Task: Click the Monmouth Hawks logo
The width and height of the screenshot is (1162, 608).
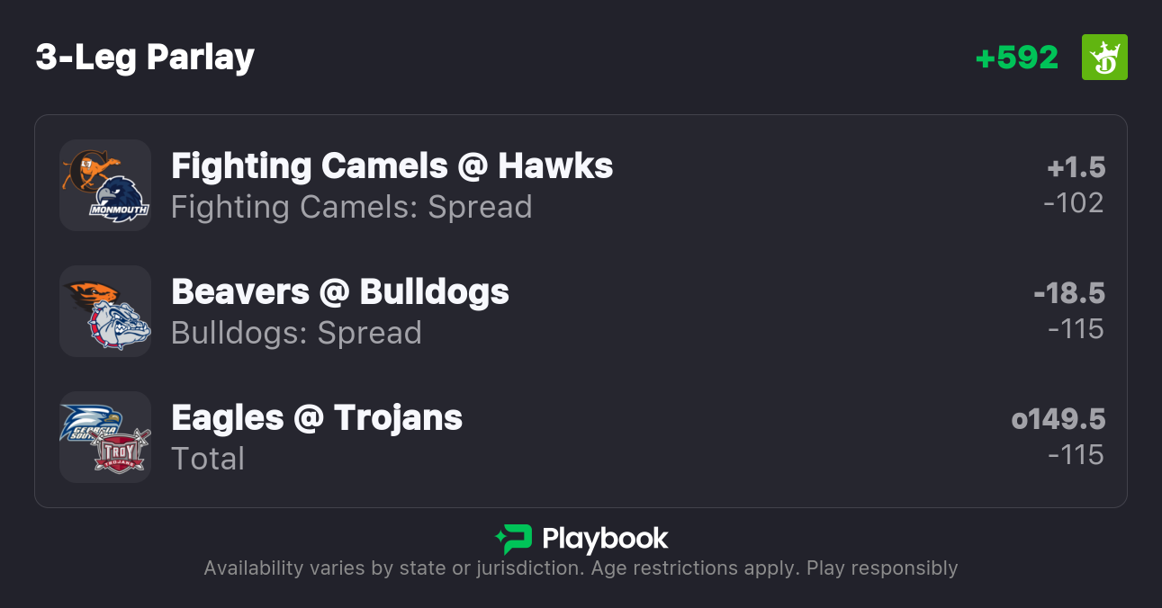Action: (118, 200)
